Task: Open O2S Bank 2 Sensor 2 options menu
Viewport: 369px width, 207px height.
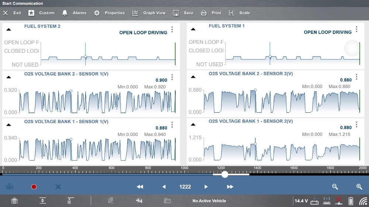Action: pos(356,77)
